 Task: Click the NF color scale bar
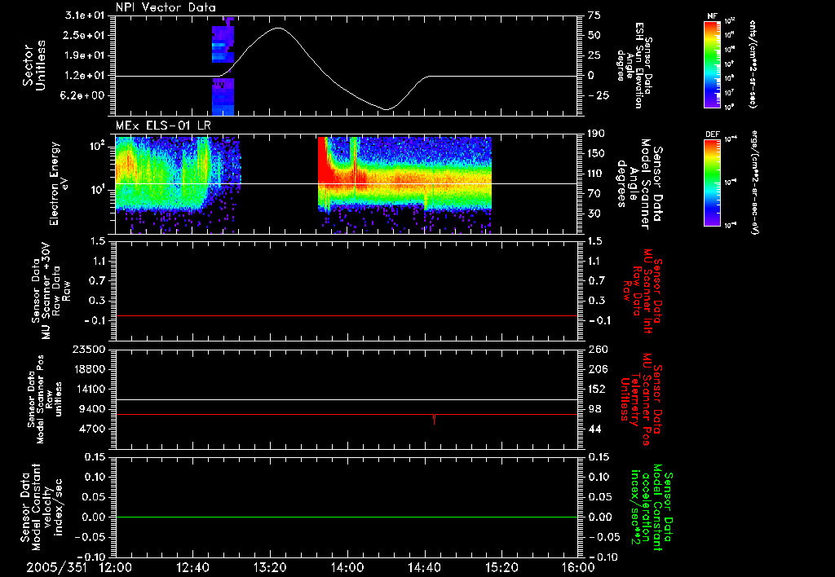click(713, 64)
